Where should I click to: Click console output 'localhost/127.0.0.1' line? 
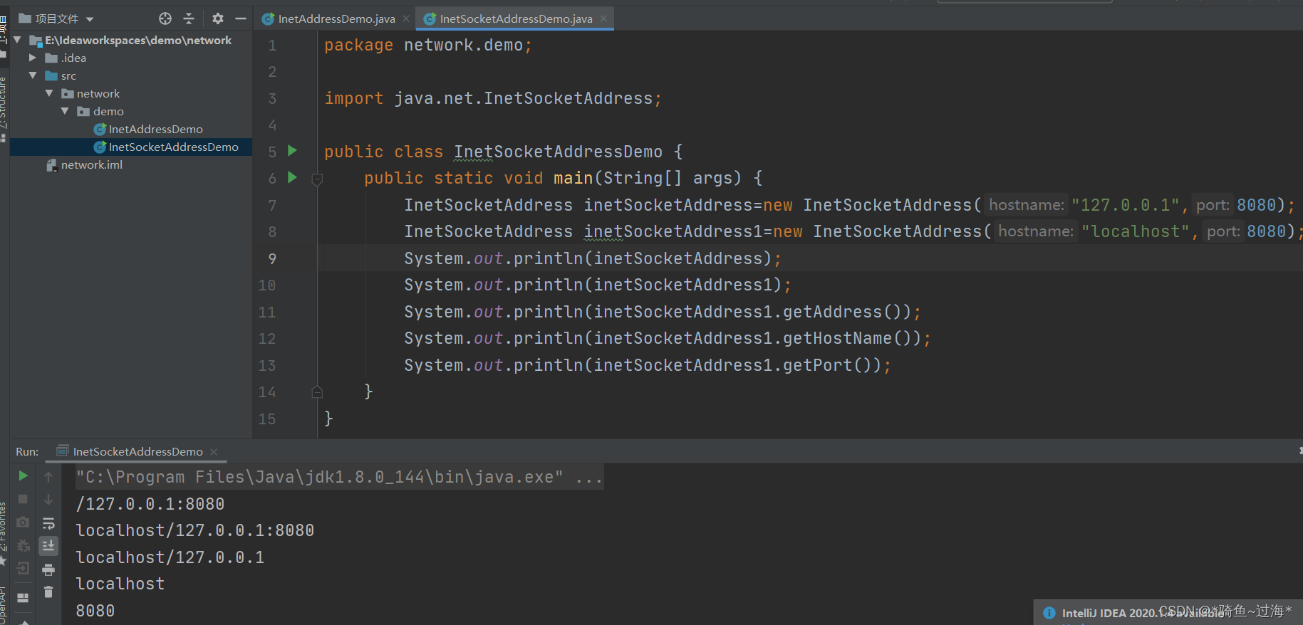click(x=170, y=557)
